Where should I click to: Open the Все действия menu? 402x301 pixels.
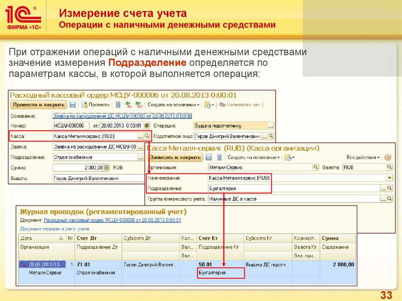[363, 157]
